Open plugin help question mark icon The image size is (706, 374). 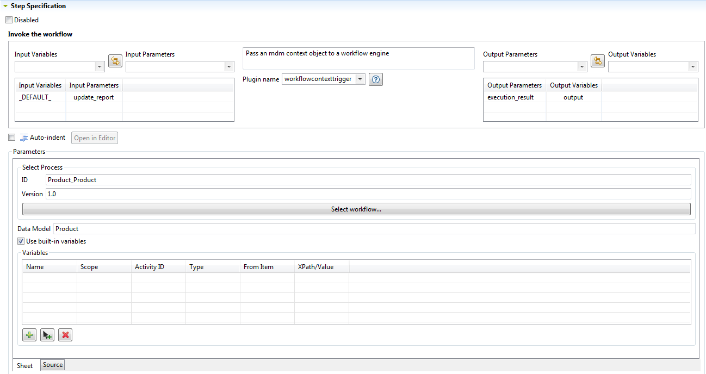pyautogui.click(x=376, y=79)
